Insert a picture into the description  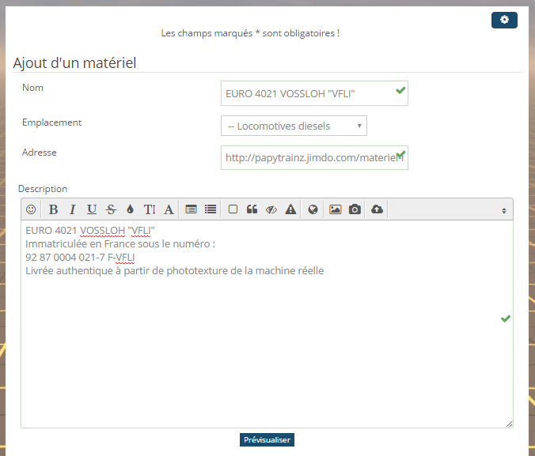tap(336, 209)
